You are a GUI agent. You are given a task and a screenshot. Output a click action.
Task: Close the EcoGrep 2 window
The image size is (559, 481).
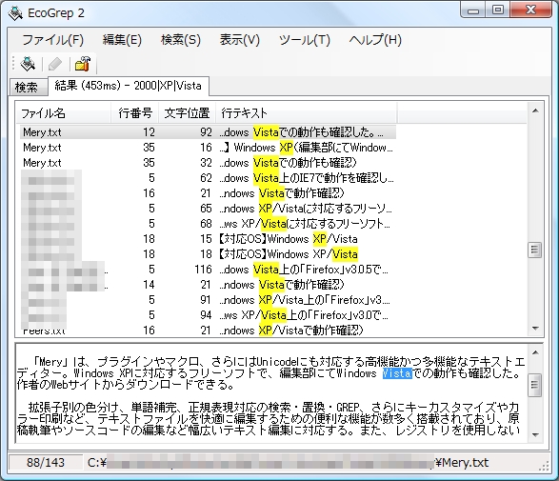tap(530, 10)
